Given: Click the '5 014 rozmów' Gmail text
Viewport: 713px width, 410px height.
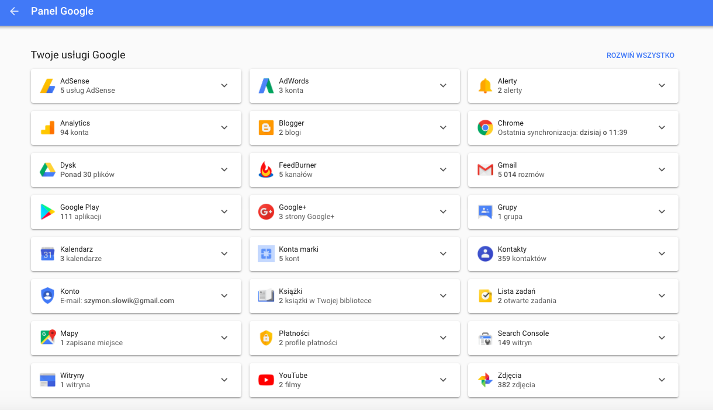Looking at the screenshot, I should pos(521,175).
